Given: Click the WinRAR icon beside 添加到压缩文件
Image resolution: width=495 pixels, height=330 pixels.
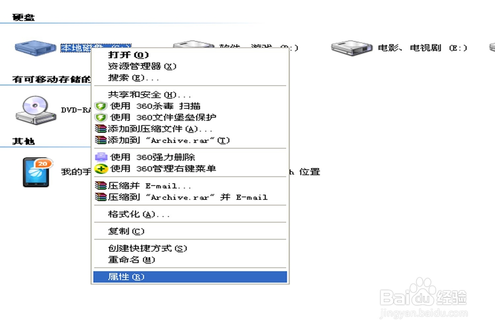Looking at the screenshot, I should 99,129.
